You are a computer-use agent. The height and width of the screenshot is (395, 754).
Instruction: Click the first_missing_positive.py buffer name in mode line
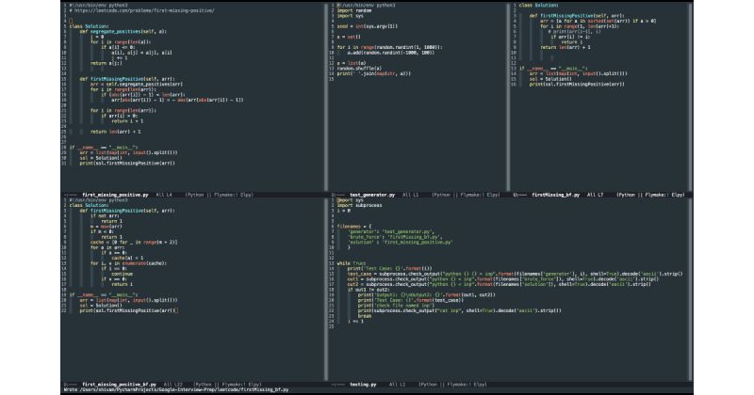click(x=115, y=195)
